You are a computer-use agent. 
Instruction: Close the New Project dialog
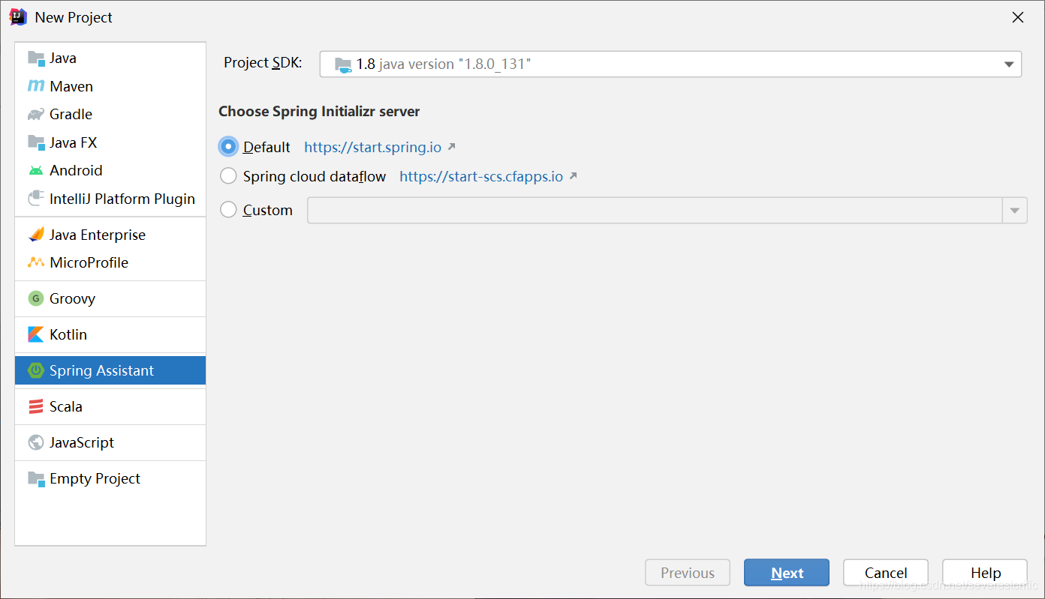tap(1018, 17)
